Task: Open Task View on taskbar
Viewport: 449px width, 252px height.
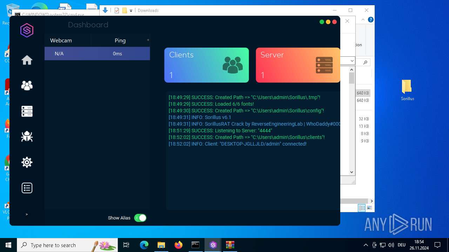Action: [x=126, y=245]
